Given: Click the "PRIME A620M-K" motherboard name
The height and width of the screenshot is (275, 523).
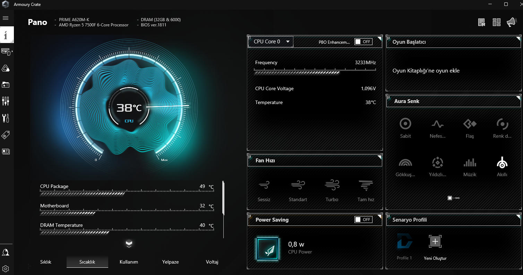Looking at the screenshot, I should [x=74, y=20].
